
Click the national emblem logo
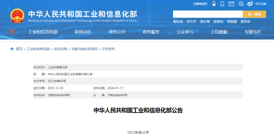coord(17,16)
